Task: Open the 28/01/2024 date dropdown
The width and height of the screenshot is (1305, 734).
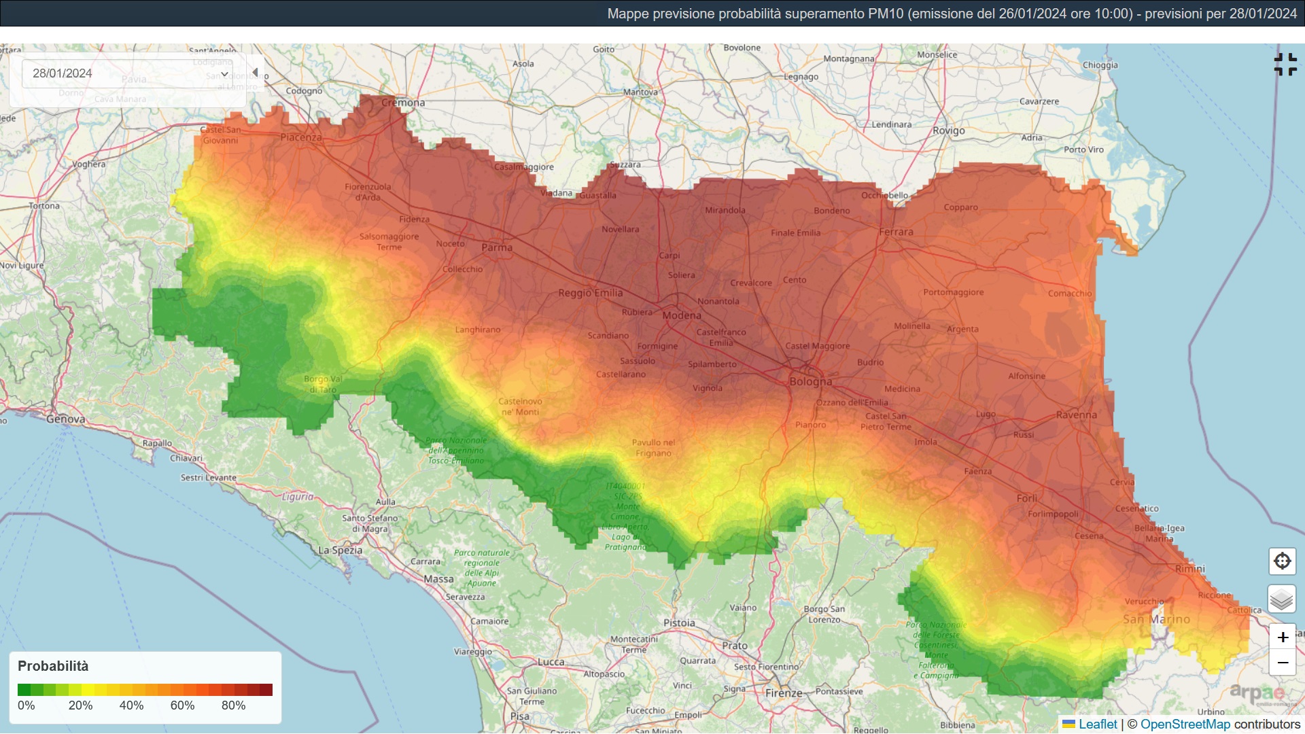Action: [128, 73]
